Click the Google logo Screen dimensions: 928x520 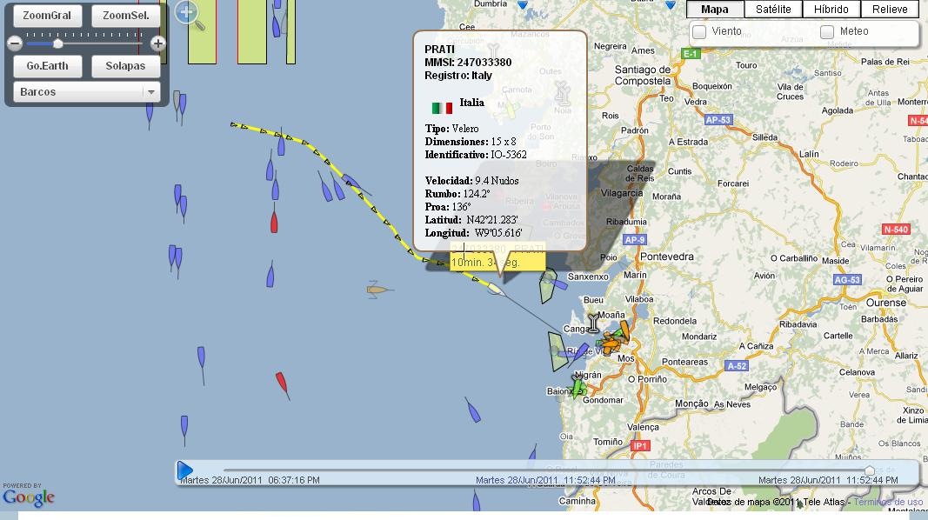(29, 496)
